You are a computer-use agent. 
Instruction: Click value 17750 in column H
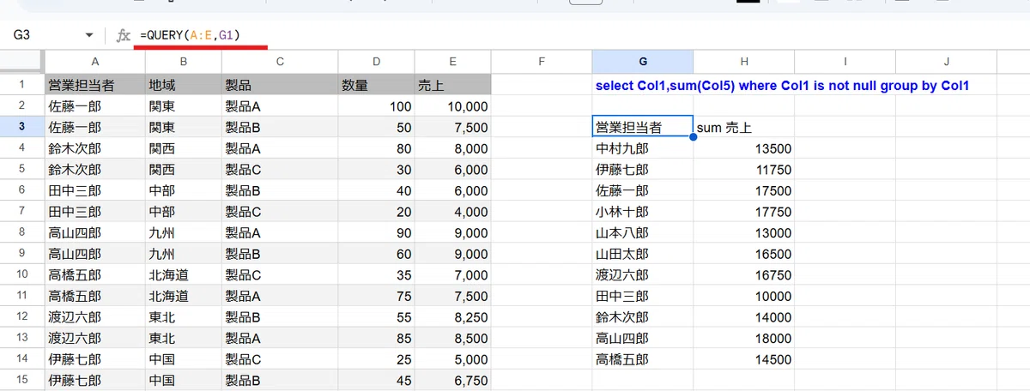click(744, 211)
